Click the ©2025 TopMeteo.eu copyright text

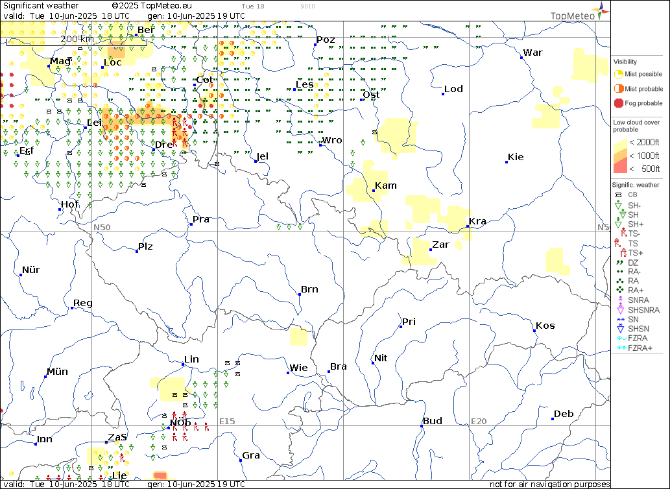(x=152, y=6)
